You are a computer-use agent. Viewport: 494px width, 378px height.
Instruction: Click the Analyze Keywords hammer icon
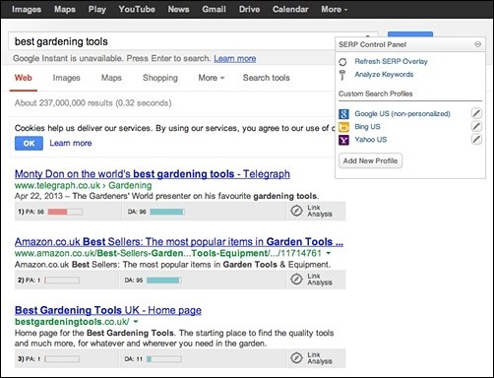342,75
